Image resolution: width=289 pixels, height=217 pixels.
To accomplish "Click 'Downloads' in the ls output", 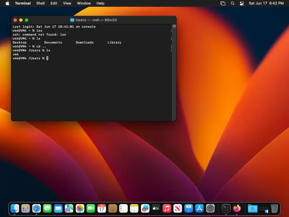I will 85,42.
